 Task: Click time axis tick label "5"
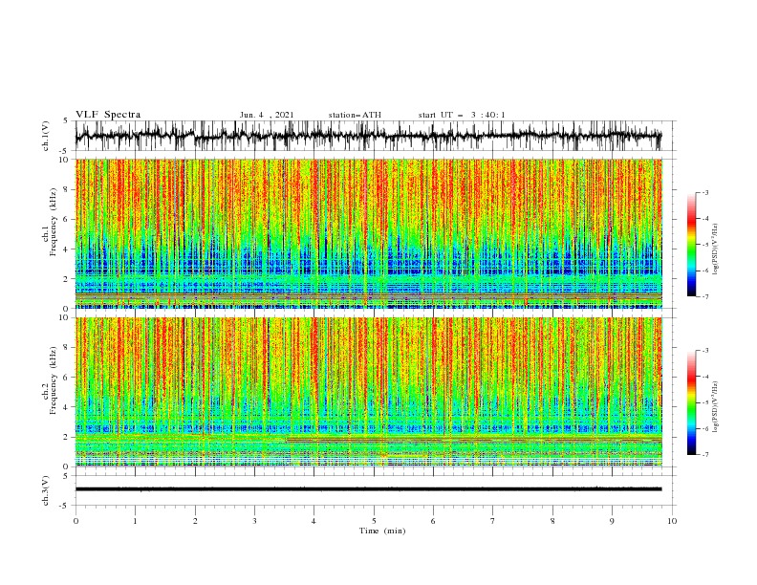tap(374, 521)
